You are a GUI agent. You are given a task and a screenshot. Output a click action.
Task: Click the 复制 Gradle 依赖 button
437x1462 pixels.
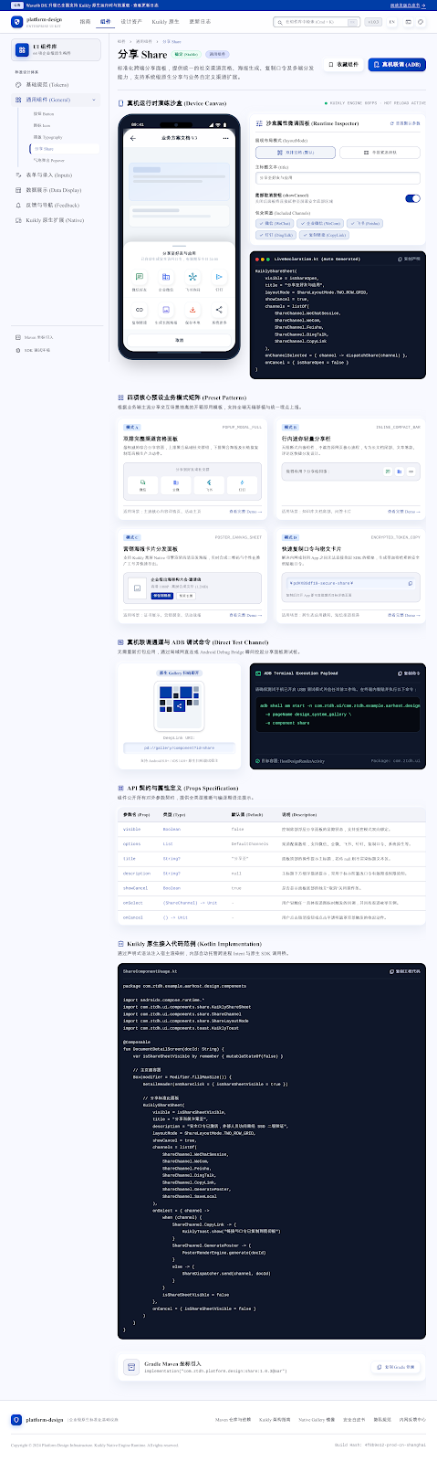click(397, 1367)
